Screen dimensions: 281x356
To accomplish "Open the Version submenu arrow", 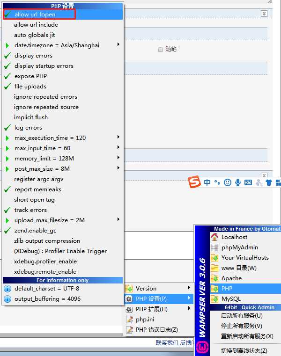I will click(x=189, y=288).
